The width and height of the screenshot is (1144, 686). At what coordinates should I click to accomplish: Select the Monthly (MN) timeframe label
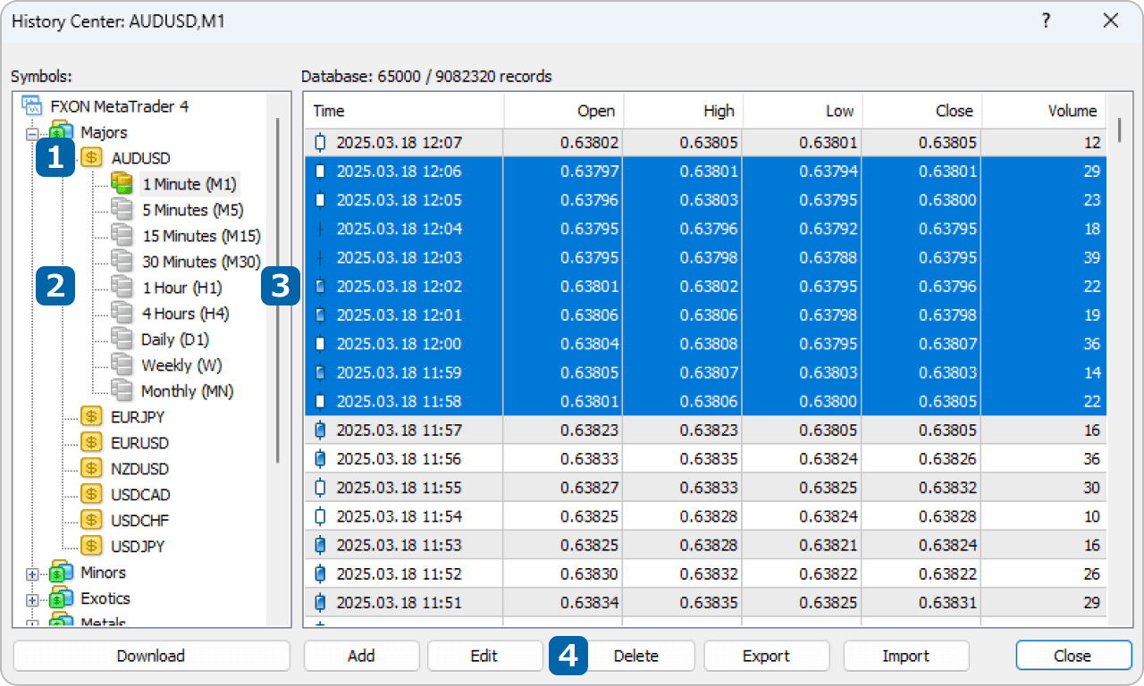tap(188, 391)
